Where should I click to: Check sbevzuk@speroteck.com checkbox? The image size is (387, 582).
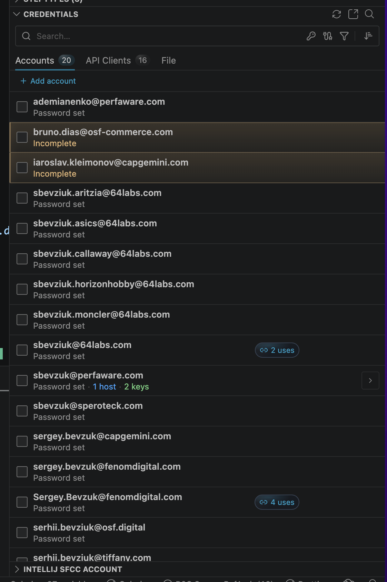pos(22,411)
